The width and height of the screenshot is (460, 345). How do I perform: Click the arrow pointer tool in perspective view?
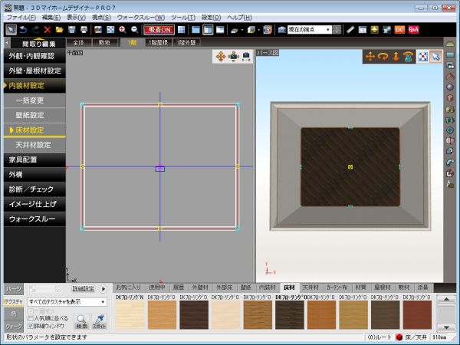click(x=435, y=56)
